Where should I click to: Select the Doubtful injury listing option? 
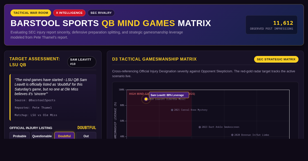(x=64, y=136)
